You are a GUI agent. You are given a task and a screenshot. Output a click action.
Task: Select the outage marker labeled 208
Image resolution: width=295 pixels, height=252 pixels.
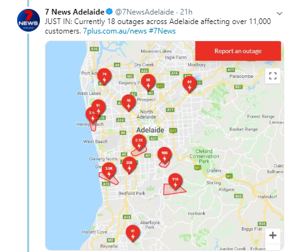129,165
